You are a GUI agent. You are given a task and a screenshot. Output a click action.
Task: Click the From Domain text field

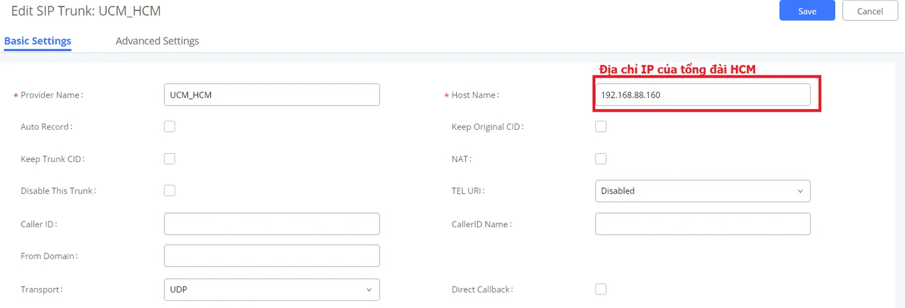tap(272, 256)
